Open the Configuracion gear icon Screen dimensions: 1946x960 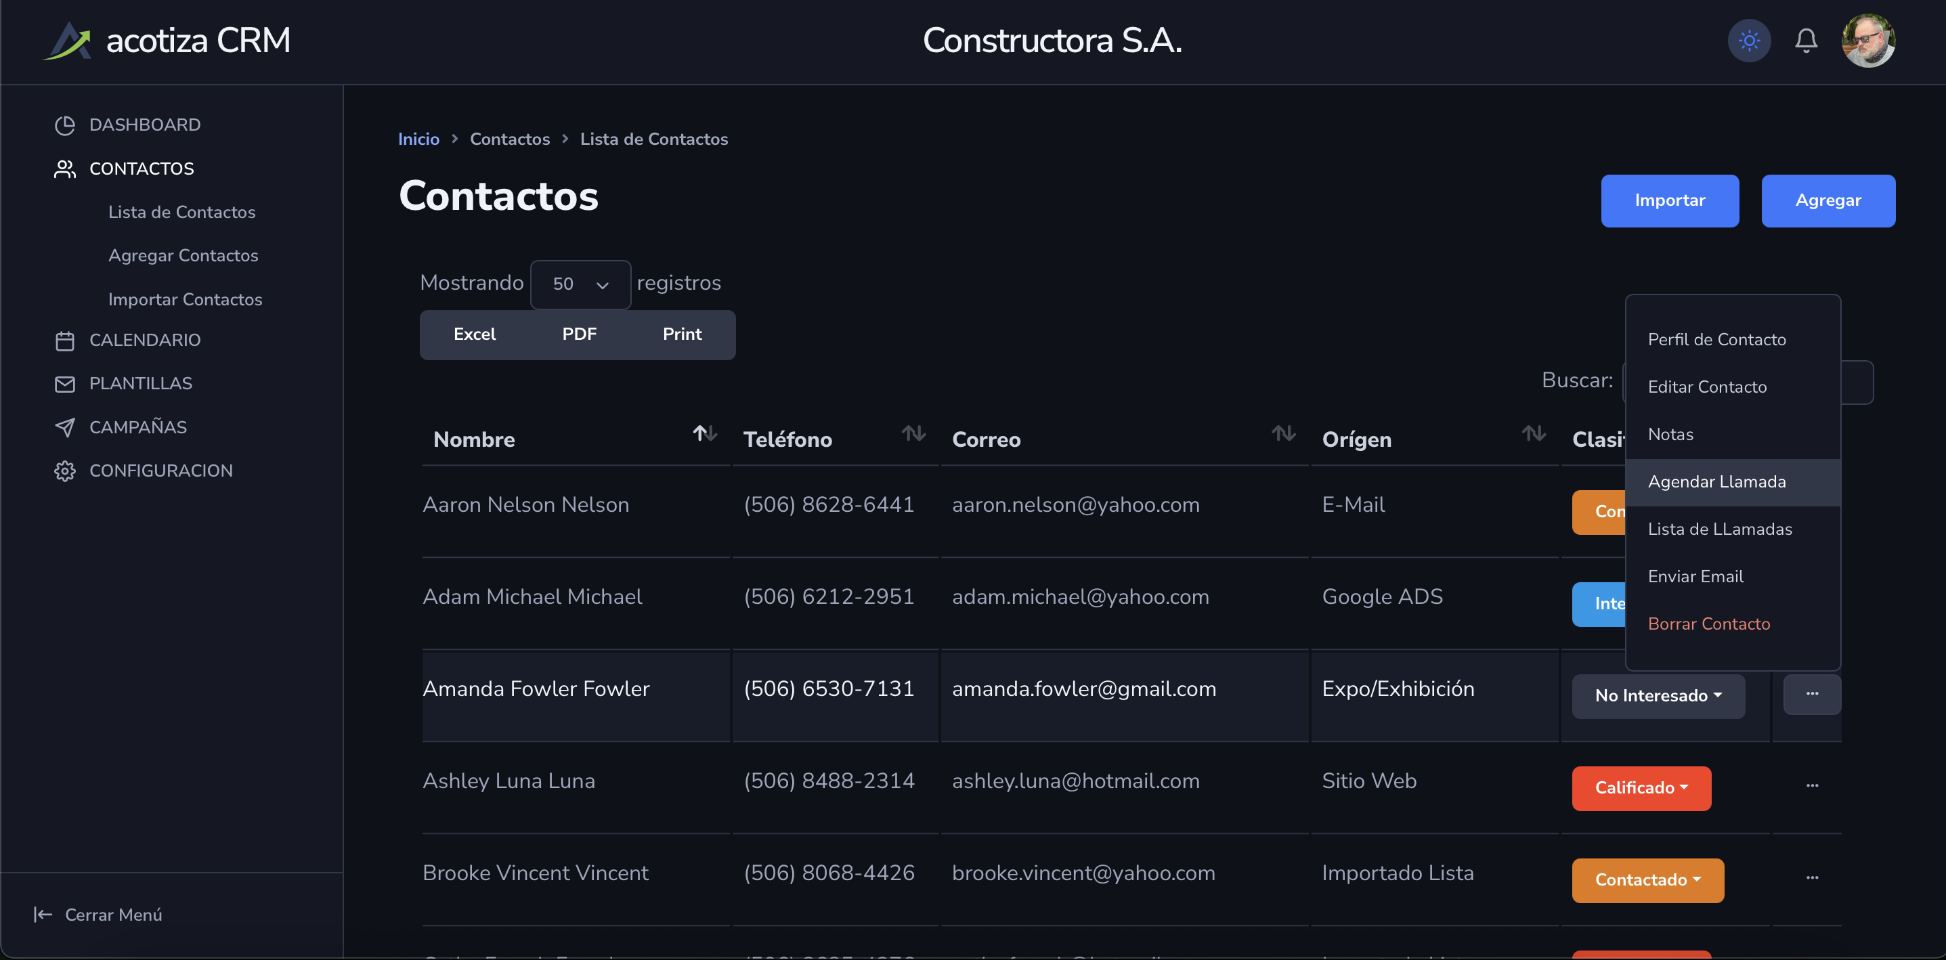tap(65, 471)
